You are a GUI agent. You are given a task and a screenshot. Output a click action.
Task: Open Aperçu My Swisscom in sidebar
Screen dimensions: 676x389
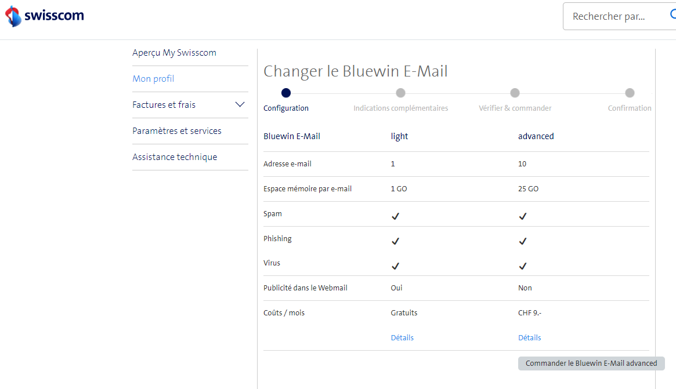click(x=174, y=53)
